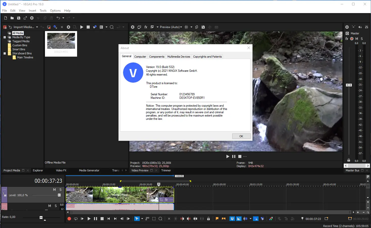The width and height of the screenshot is (371, 228).
Task: Mute the Master bus
Action: click(x=357, y=39)
